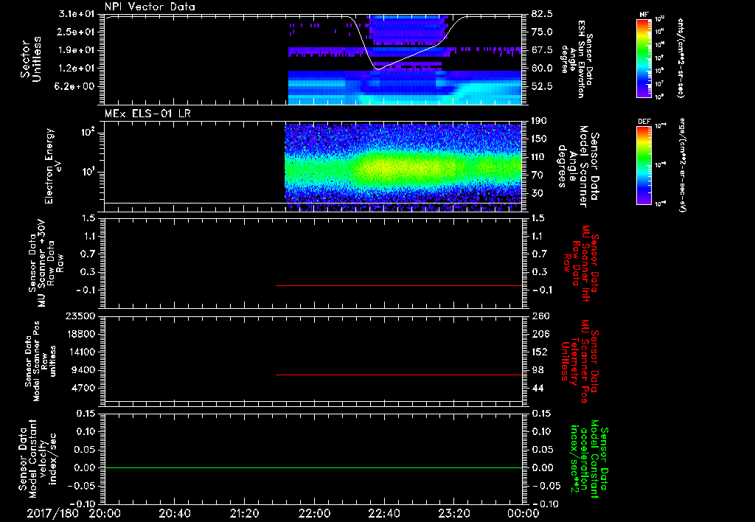Click the "30" scanner angle tick value

point(537,194)
